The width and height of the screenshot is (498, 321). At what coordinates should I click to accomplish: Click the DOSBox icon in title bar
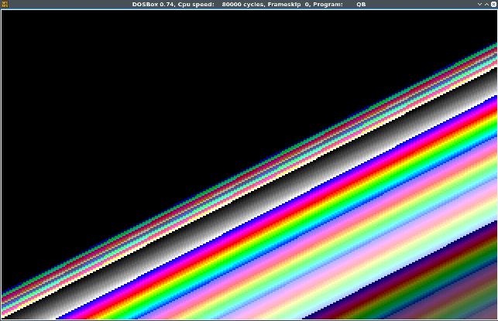tap(5, 4)
